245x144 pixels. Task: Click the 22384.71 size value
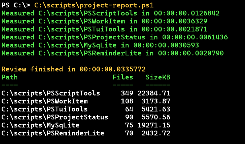tap(154, 93)
